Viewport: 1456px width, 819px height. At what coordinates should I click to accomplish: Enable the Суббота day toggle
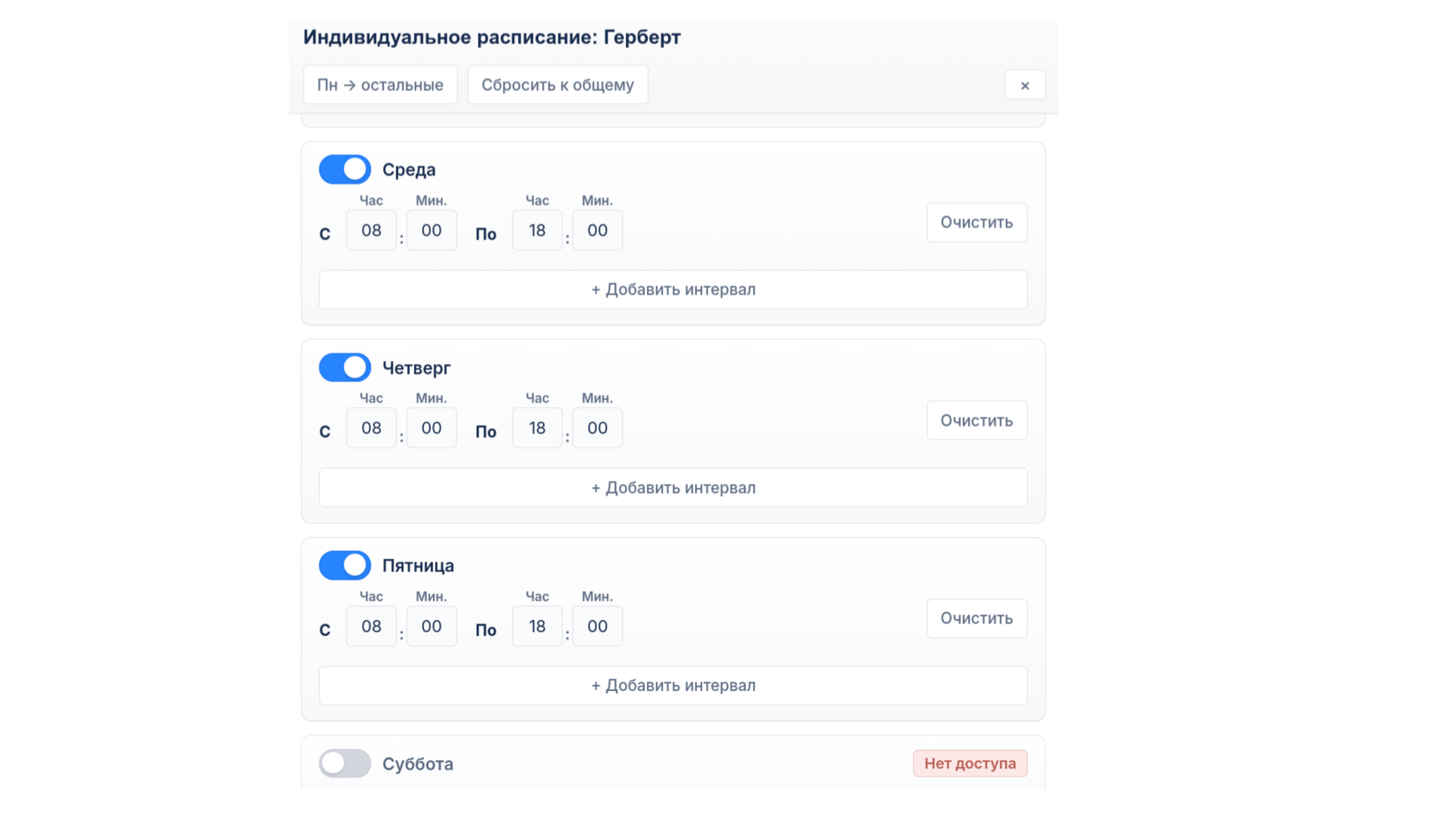point(345,763)
